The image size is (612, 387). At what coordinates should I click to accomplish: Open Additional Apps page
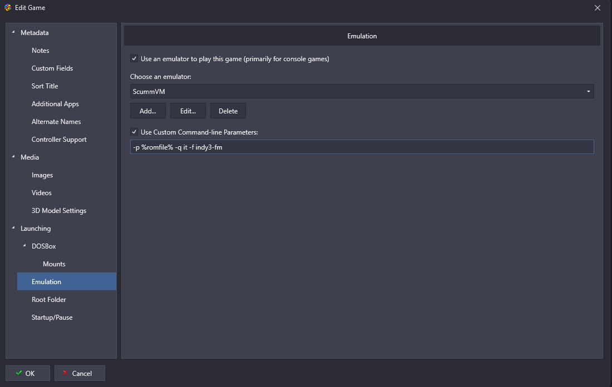(55, 104)
